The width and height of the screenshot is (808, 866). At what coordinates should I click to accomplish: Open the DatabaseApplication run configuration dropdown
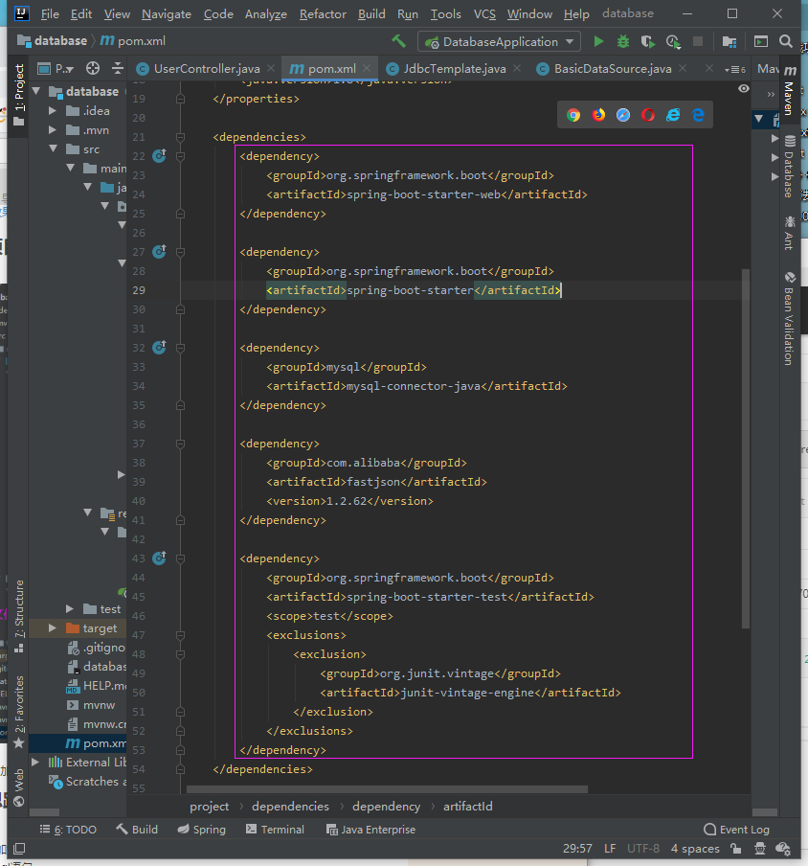coord(499,41)
